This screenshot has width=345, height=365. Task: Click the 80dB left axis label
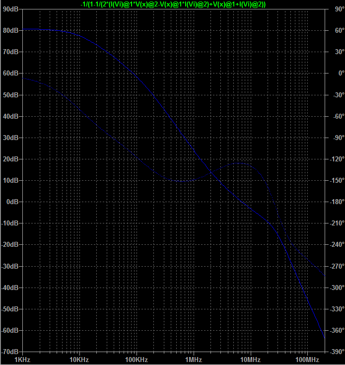pos(11,30)
